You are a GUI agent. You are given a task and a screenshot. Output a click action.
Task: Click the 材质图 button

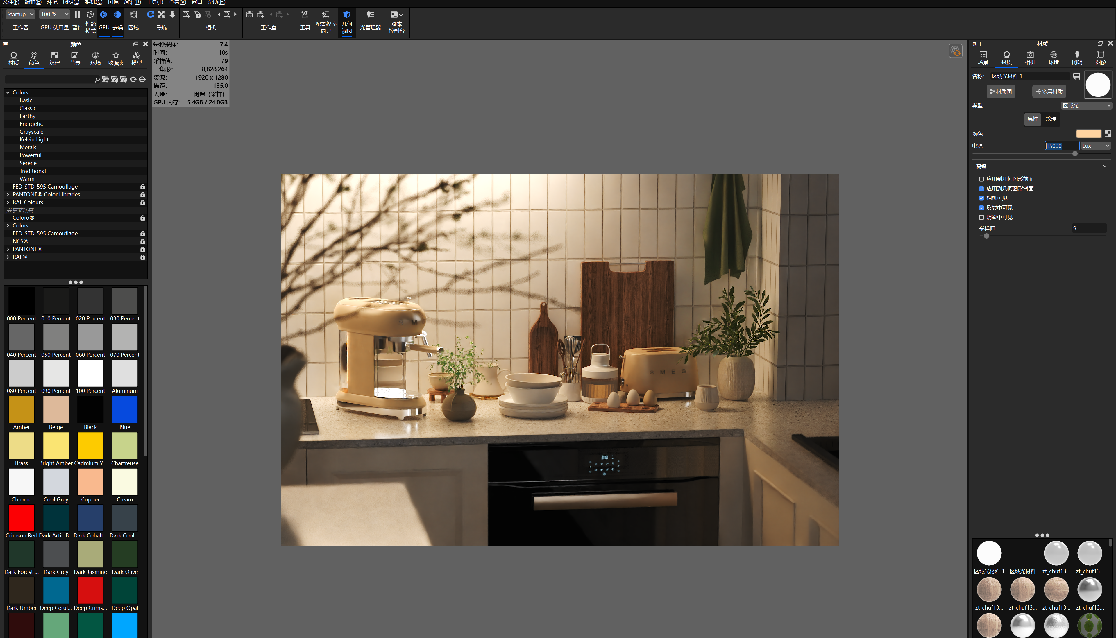point(1001,92)
